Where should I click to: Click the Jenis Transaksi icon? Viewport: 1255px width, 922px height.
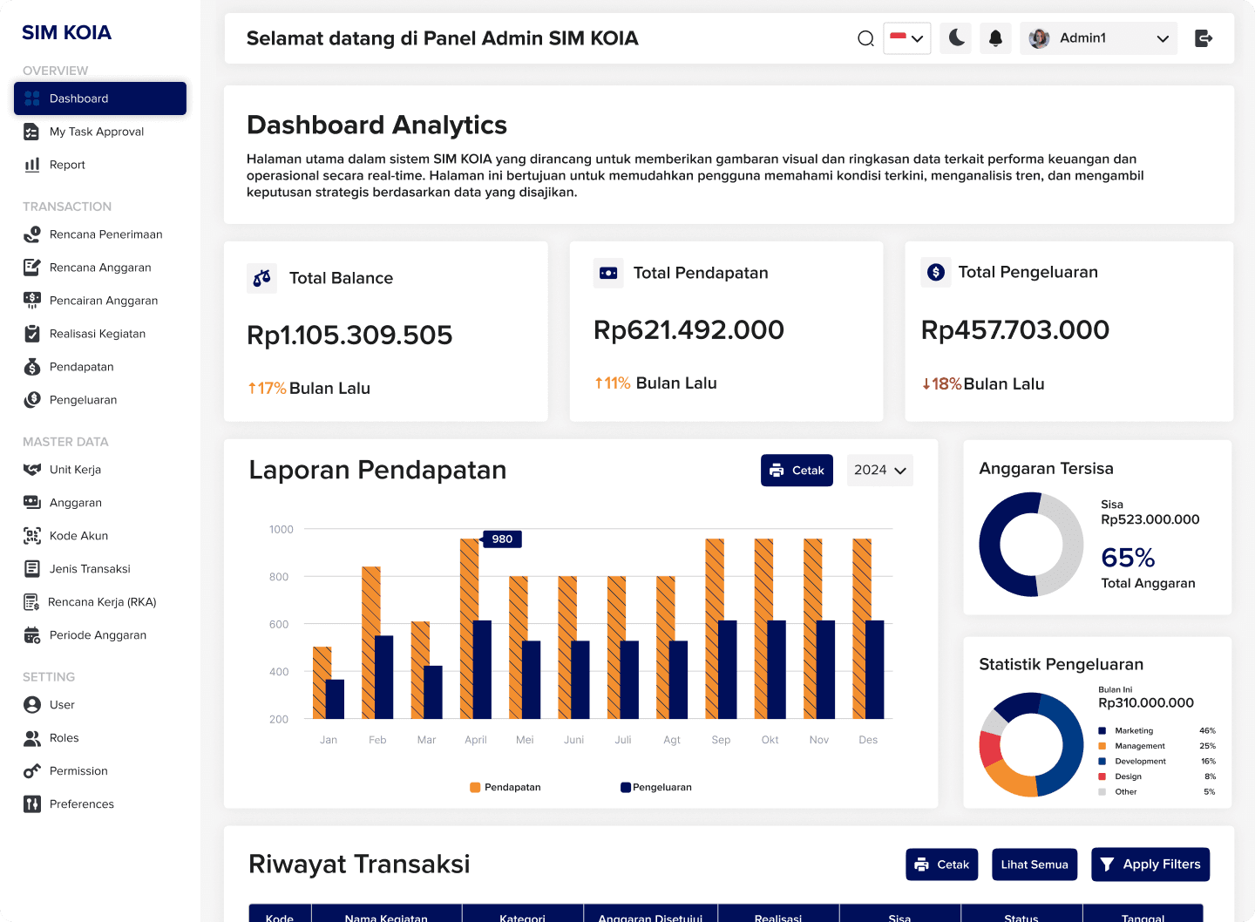click(x=32, y=569)
